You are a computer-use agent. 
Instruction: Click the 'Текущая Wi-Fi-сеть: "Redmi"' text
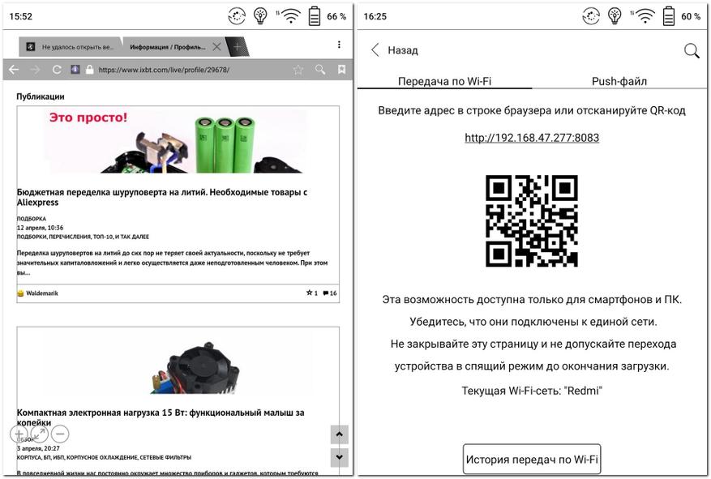click(x=532, y=391)
